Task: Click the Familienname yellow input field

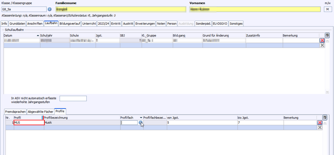Action: tap(120, 9)
